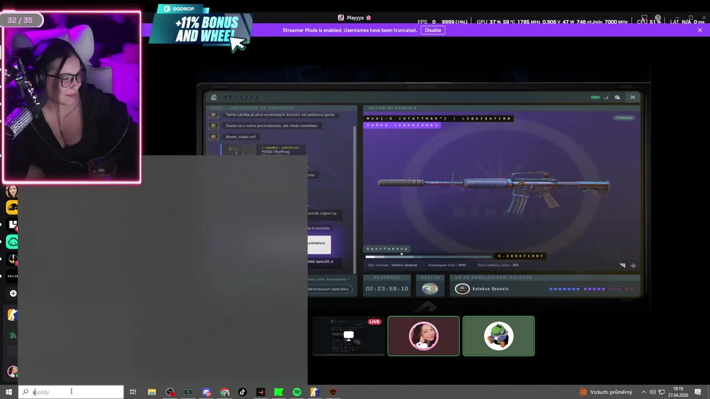
Task: Click the inspect crosshair icon on preview
Action: tap(633, 265)
